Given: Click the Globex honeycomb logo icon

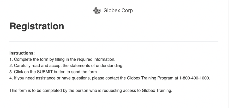Looking at the screenshot, I should 97,10.
